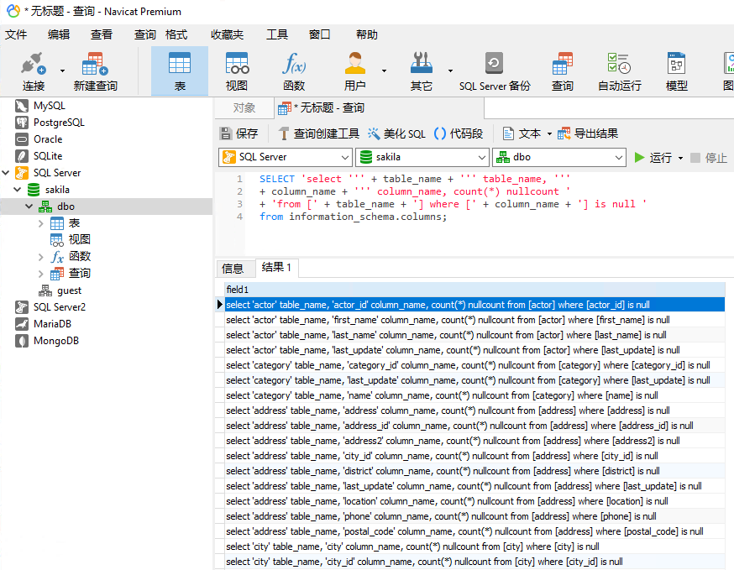Open the 格式 (Format) menu
This screenshot has width=734, height=570.
point(176,34)
